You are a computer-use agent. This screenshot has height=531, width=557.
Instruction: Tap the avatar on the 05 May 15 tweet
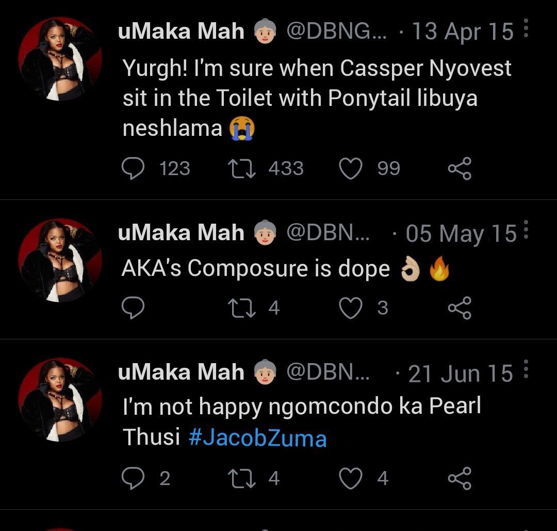(x=60, y=260)
